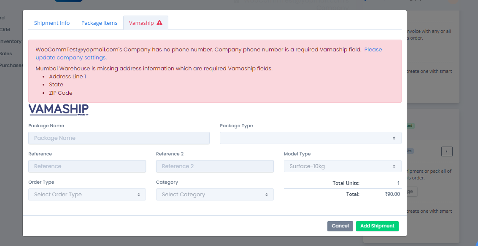Click into the Reference 2 field
This screenshot has height=246, width=478.
215,166
